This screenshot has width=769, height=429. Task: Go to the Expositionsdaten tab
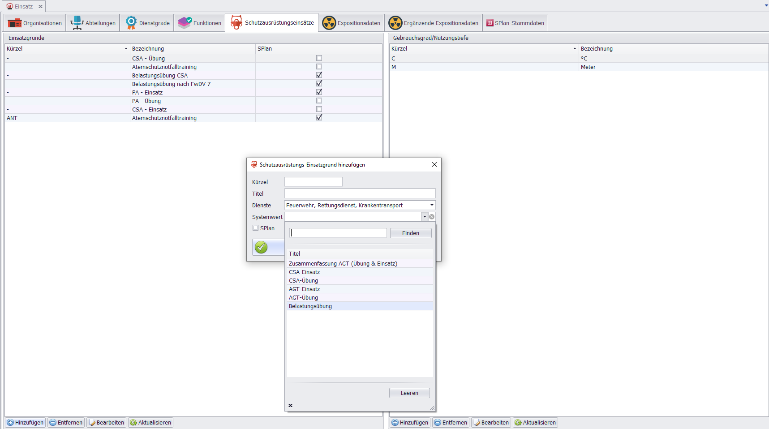(x=352, y=23)
